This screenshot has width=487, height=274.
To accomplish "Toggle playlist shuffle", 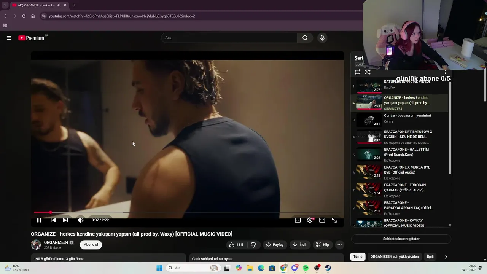I will 368,72.
